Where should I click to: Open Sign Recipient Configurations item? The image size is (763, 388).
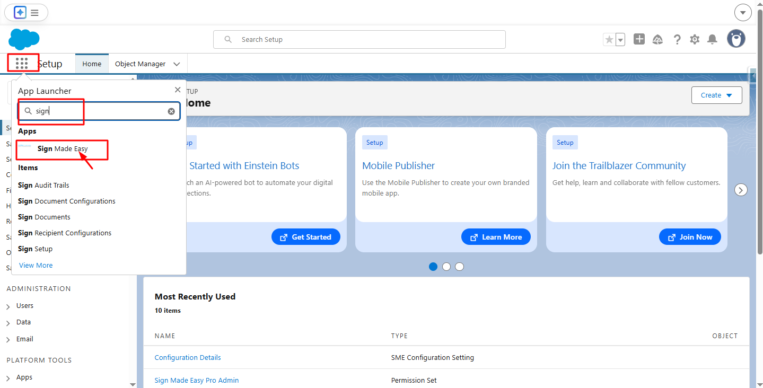pyautogui.click(x=65, y=233)
